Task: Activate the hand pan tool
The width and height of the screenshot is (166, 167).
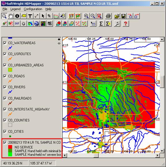Action: [x=11, y=16]
